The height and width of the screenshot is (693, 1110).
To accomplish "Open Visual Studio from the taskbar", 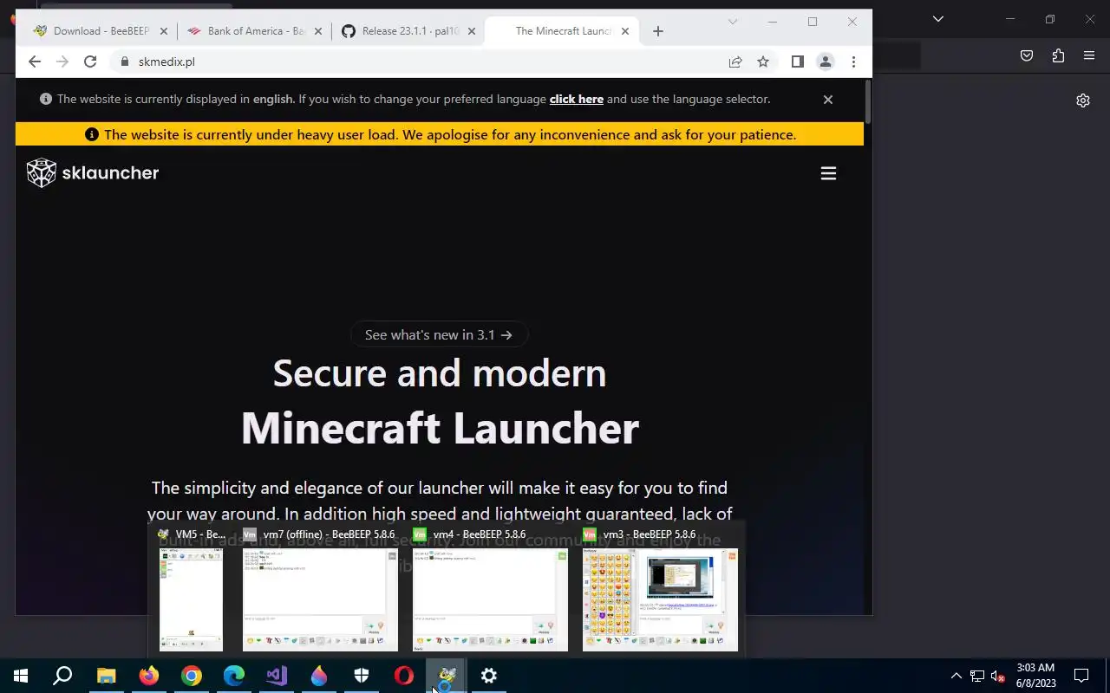I will point(277,676).
